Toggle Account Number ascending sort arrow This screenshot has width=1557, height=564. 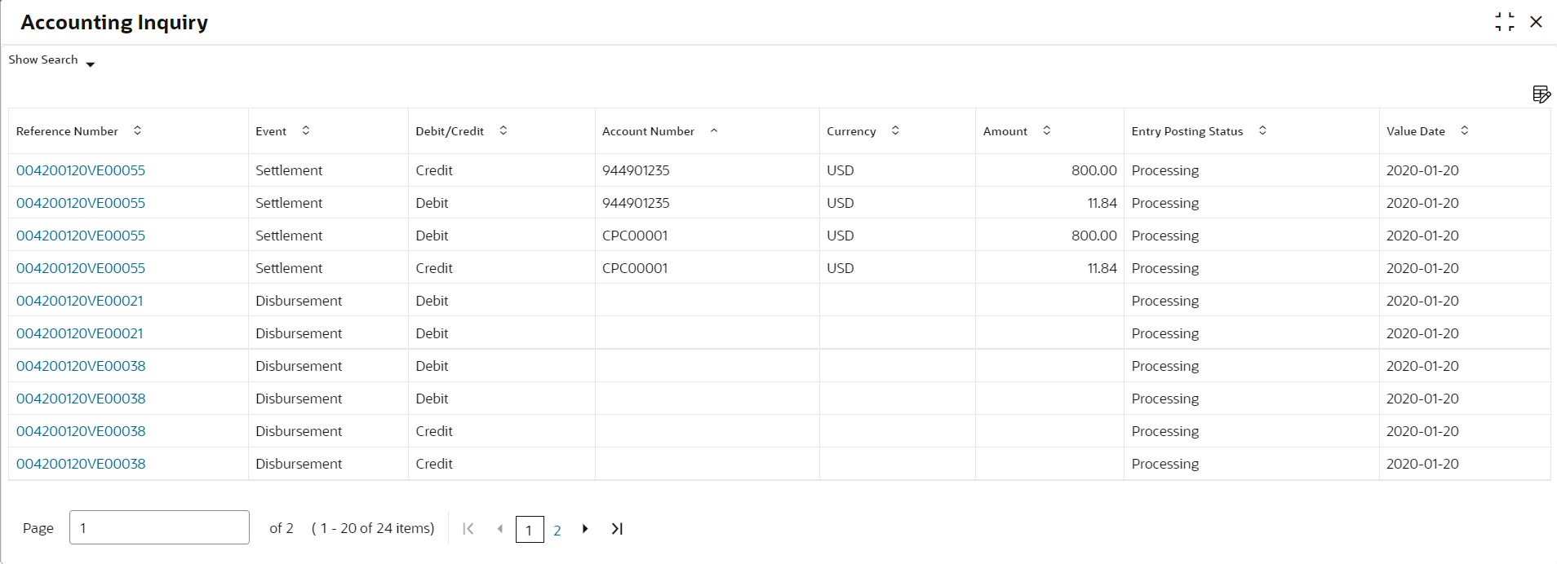(714, 130)
